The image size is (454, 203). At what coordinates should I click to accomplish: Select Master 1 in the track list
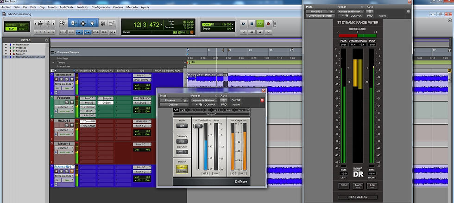(21, 54)
